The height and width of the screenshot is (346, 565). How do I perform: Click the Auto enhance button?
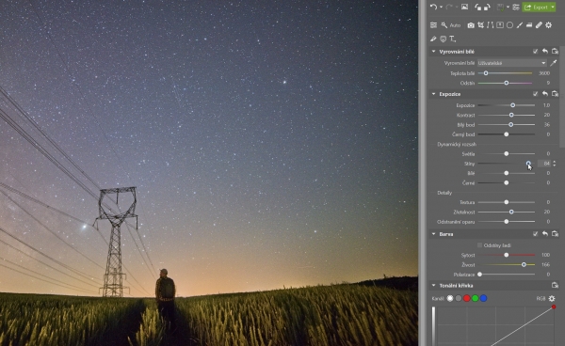pyautogui.click(x=451, y=25)
